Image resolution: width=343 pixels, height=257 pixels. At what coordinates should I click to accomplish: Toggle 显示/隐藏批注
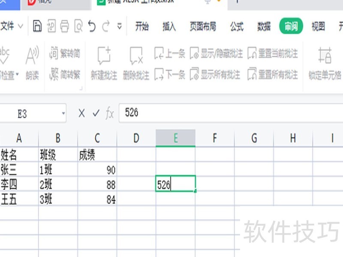click(x=216, y=53)
